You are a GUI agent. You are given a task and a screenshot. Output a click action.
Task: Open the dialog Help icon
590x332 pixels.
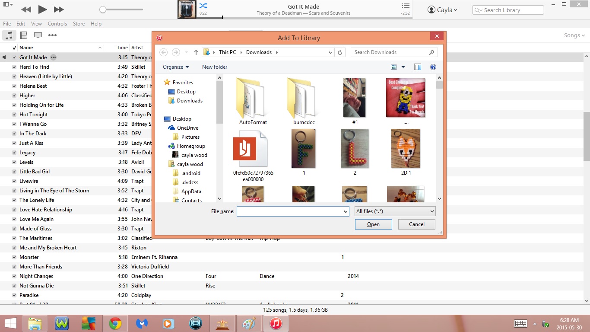coord(433,67)
